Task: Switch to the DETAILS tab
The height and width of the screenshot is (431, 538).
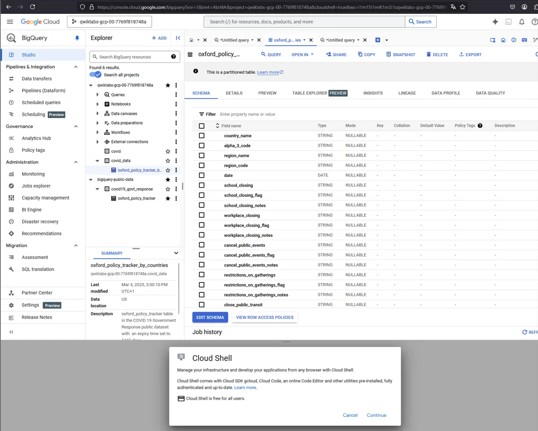Action: point(234,93)
